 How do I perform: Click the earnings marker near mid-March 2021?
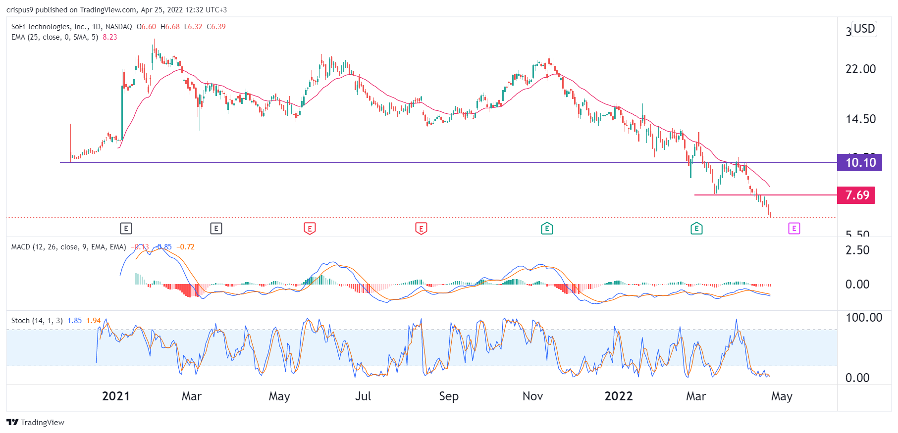tap(216, 228)
